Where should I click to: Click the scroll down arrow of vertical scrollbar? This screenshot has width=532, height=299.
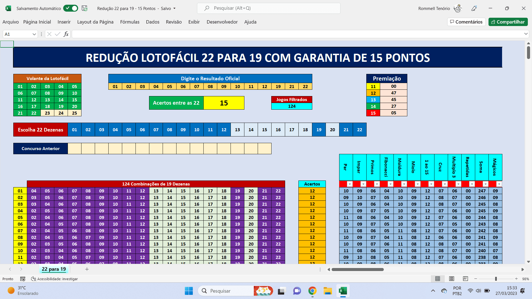click(528, 262)
